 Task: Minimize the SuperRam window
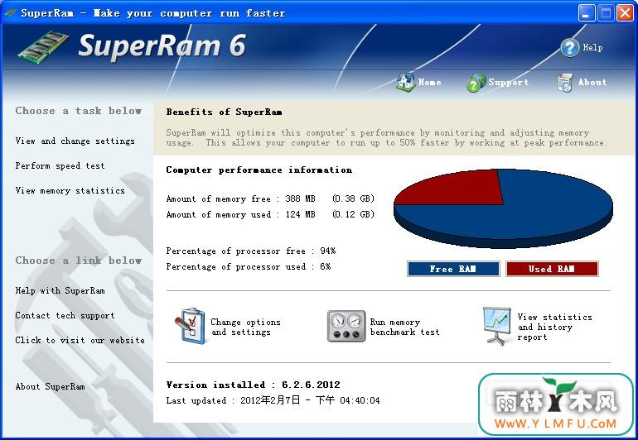point(586,13)
